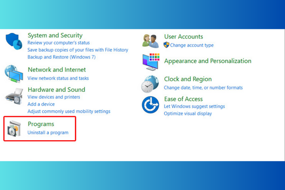Click the Ease of Access icon
Image resolution: width=285 pixels, height=190 pixels.
point(150,104)
